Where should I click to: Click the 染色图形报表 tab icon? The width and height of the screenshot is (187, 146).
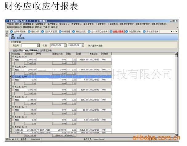(126, 31)
